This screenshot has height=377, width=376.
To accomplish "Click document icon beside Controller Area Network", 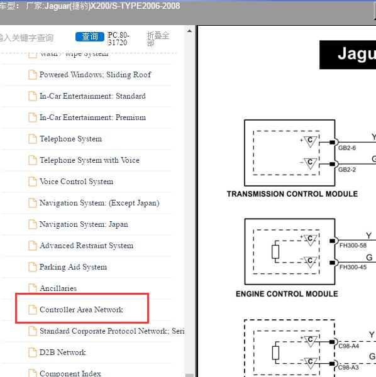I will click(33, 310).
